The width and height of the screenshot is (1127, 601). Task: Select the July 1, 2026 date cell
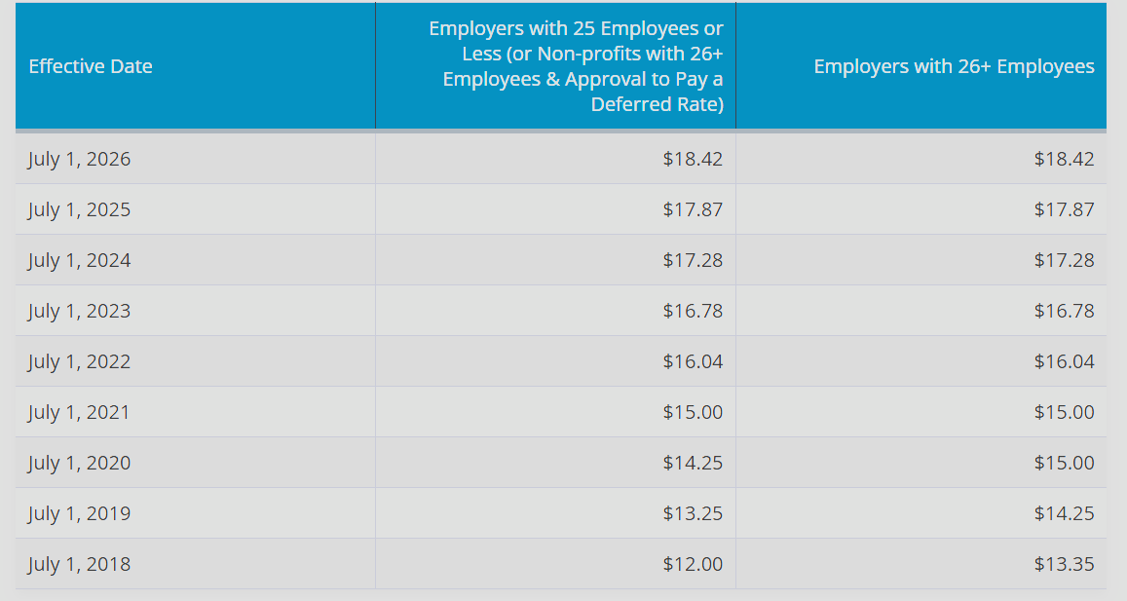(x=195, y=159)
